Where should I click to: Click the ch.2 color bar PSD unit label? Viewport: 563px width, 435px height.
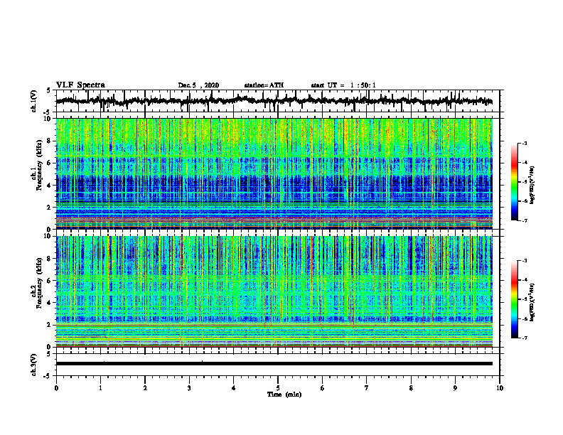[533, 302]
